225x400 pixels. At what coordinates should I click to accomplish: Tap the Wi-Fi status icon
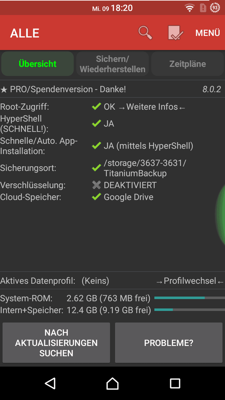189,8
